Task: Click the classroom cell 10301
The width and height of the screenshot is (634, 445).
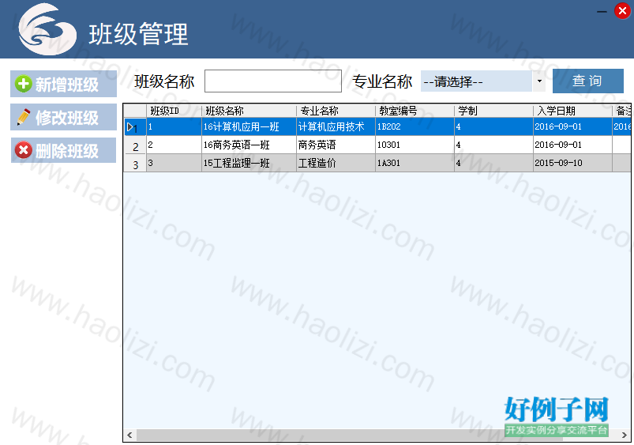Action: (415, 145)
